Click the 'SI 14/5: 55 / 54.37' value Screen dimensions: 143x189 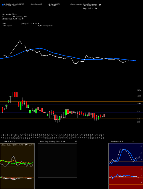21,17
